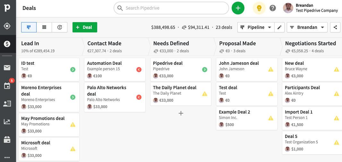Open the Automation Deal card
The image size is (342, 162).
(115, 70)
